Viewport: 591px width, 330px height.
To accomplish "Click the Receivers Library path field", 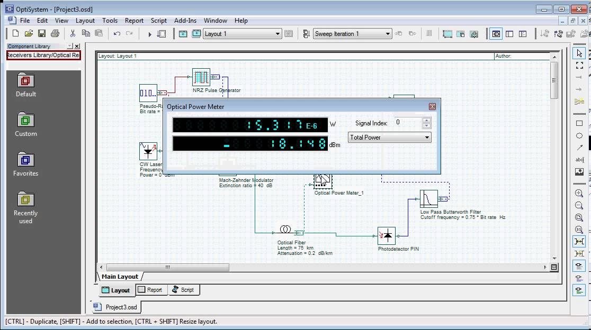I will point(43,56).
